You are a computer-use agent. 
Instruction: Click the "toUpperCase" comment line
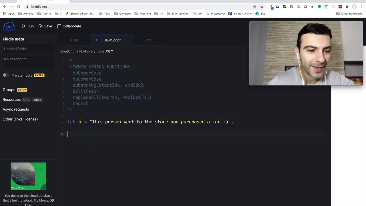(87, 73)
